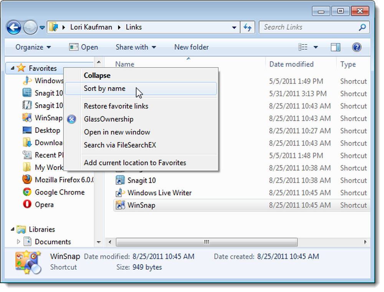Click the Back navigation arrow
The image size is (384, 292).
click(x=14, y=27)
